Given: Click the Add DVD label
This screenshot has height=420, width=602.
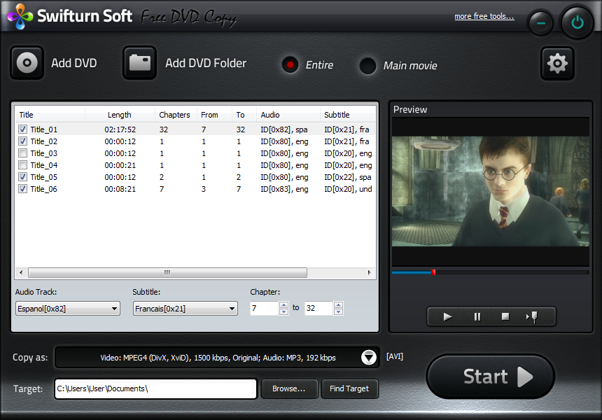Looking at the screenshot, I should [x=74, y=63].
